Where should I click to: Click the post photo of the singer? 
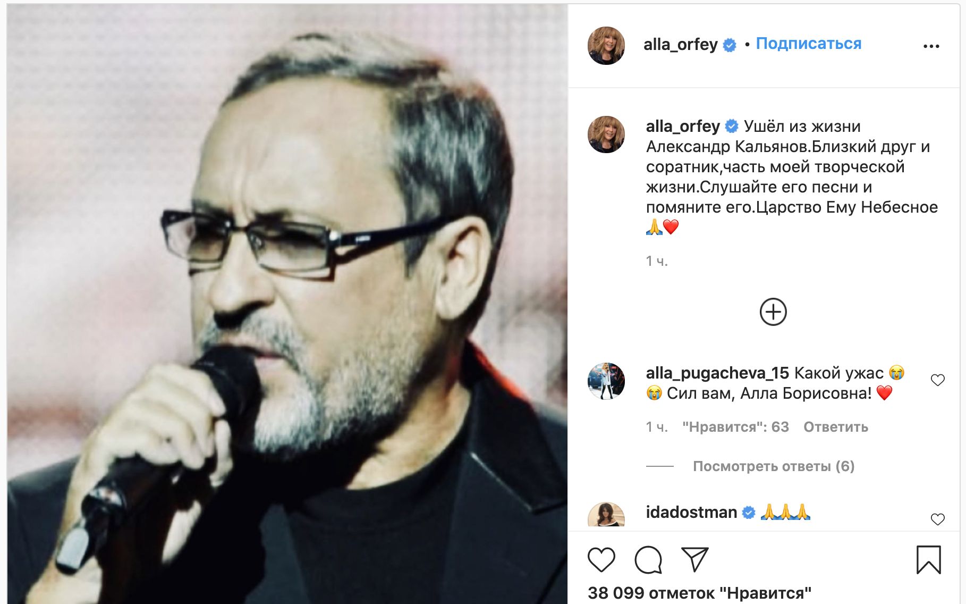pos(287,303)
